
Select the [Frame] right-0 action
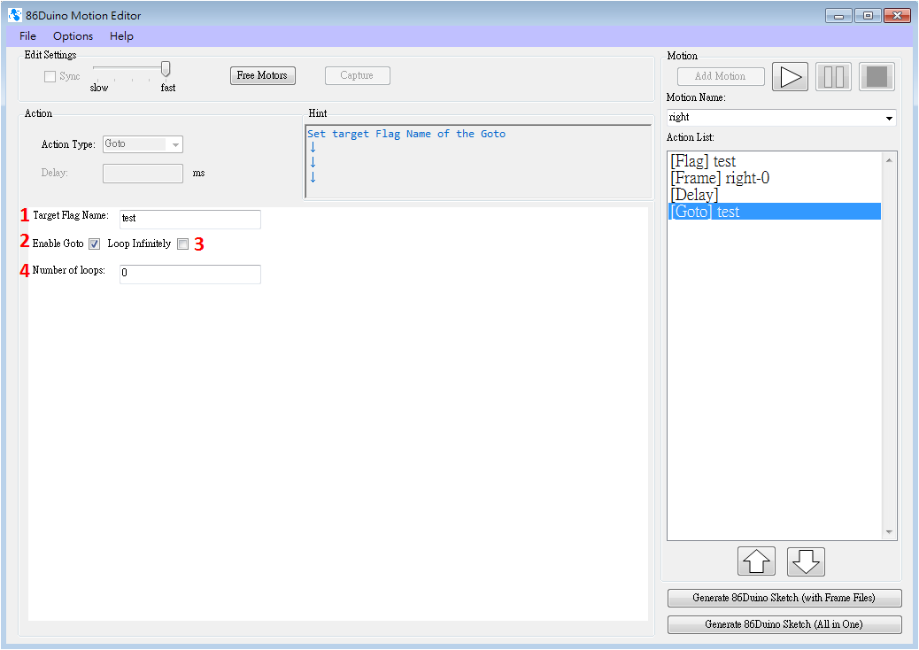click(x=774, y=178)
